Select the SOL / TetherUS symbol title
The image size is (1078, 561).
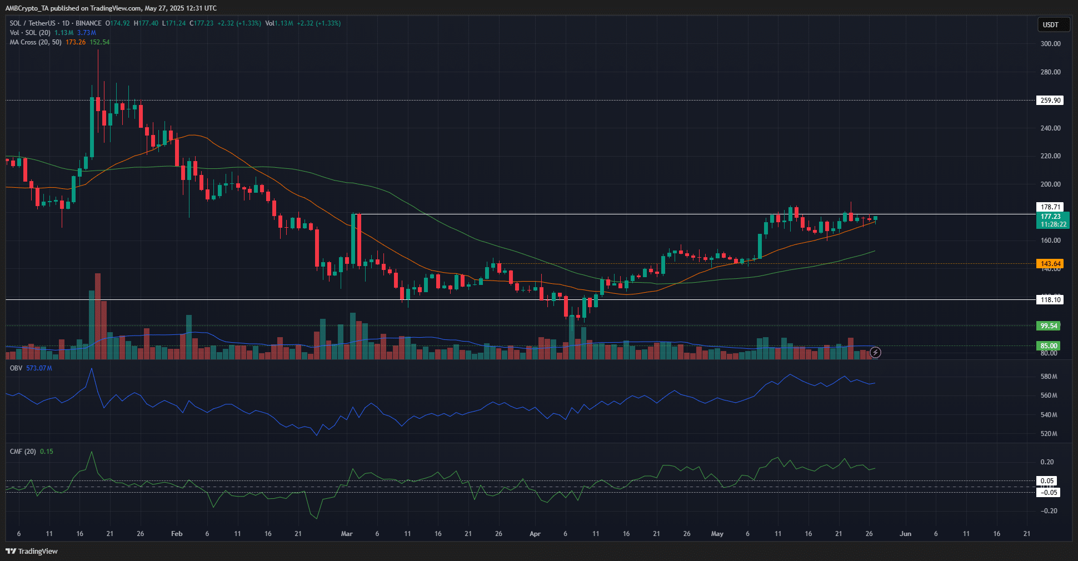(x=32, y=23)
